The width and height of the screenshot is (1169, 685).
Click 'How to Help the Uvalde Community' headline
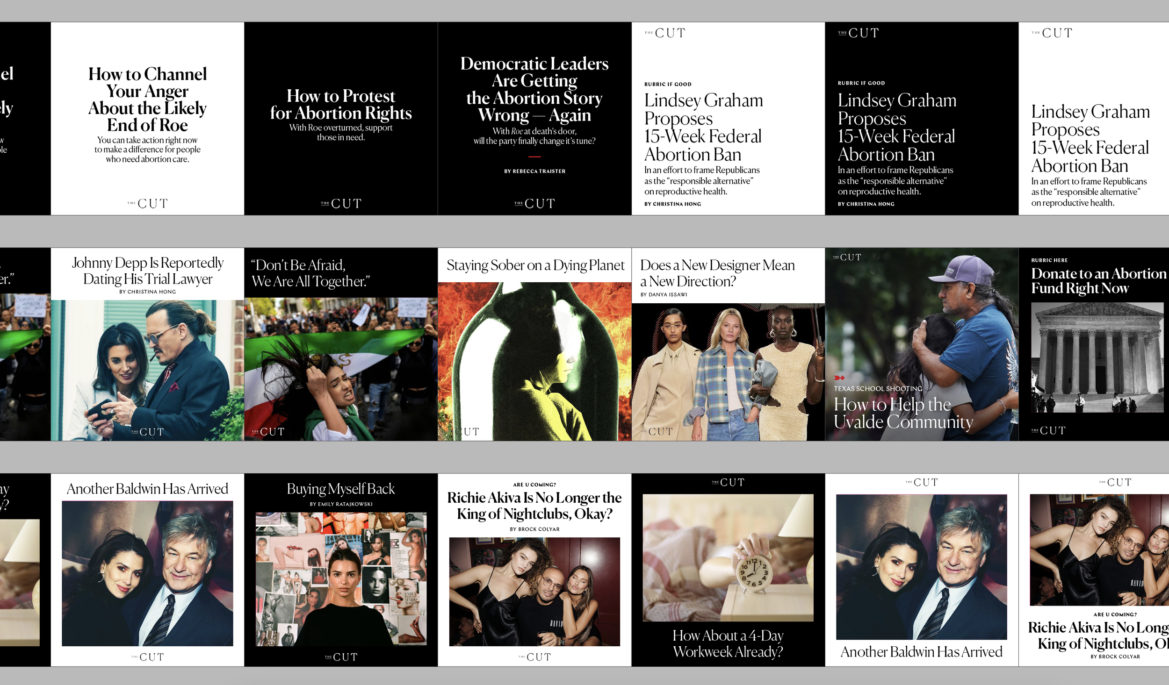coord(903,413)
